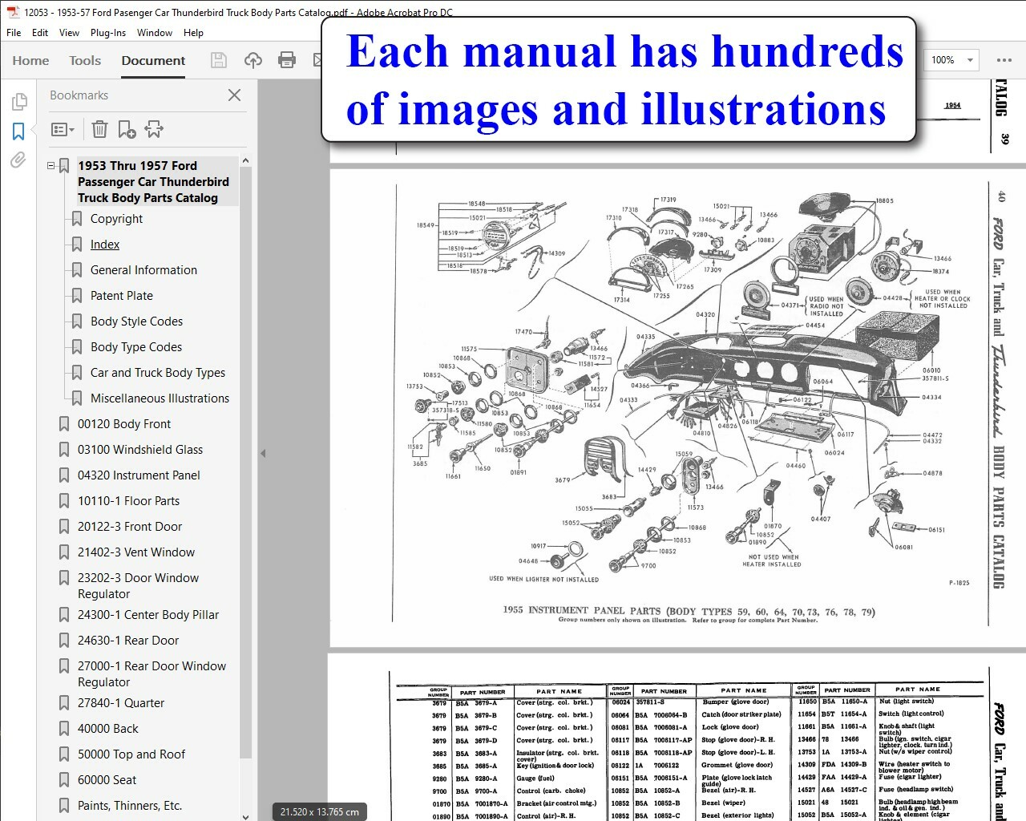Screen dimensions: 1026x821
Task: Go to 24300-1 Center Body Pillar bookmark
Action: coord(148,615)
